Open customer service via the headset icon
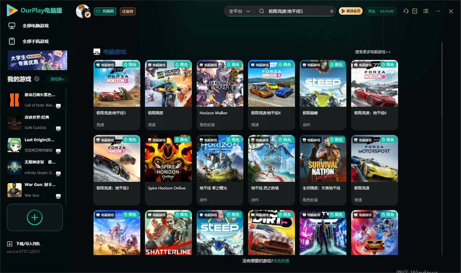 pyautogui.click(x=406, y=11)
